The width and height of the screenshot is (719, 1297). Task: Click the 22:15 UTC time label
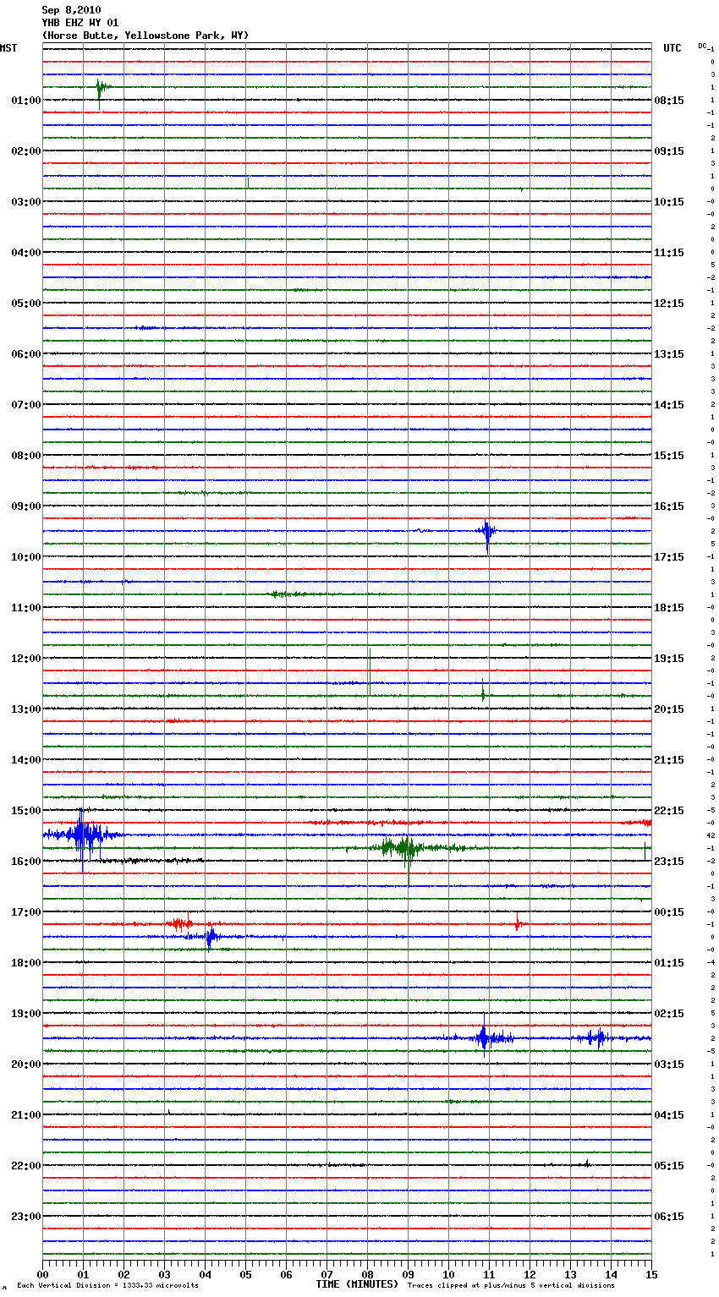tap(669, 811)
